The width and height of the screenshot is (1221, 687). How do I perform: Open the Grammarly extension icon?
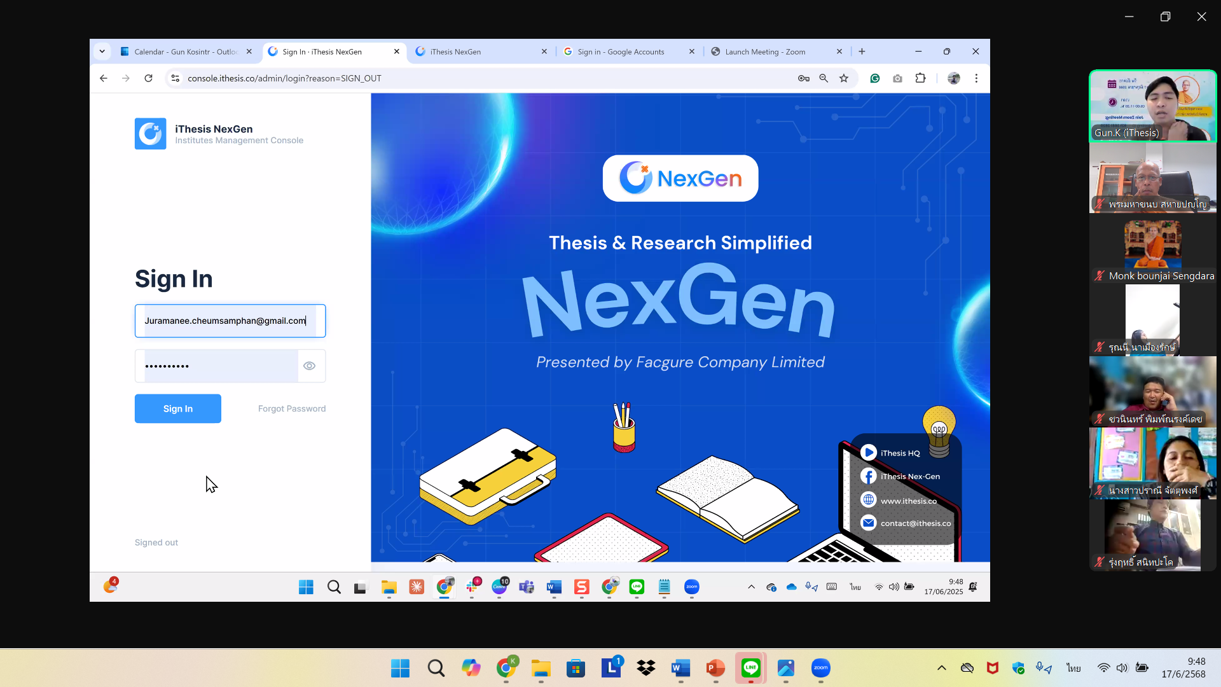coord(875,78)
